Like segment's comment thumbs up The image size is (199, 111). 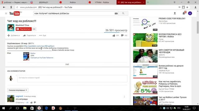pos(31,103)
